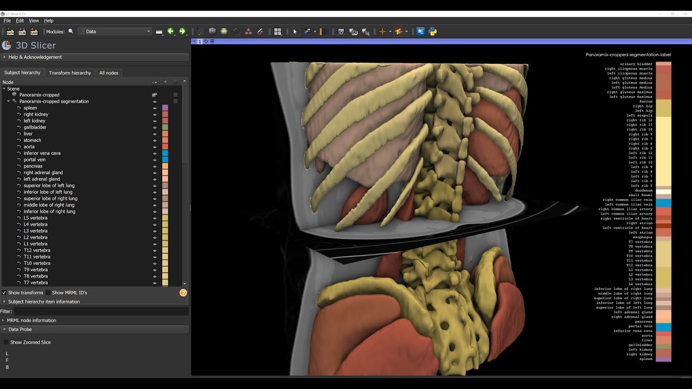Open the Help menu
This screenshot has height=389, width=692.
49,21
